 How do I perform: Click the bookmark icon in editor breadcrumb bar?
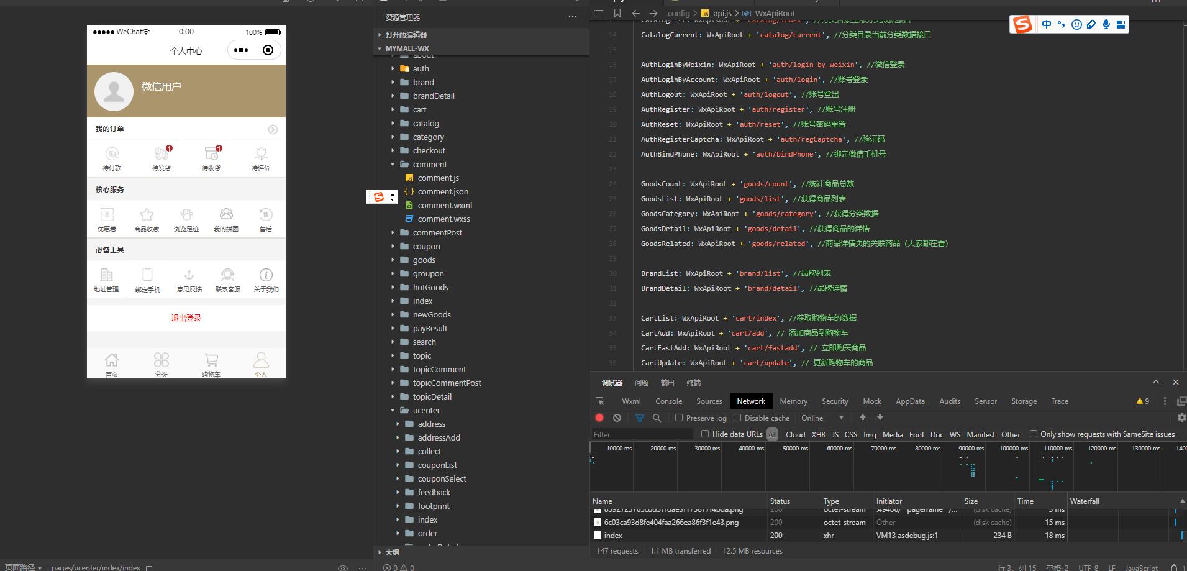point(617,13)
